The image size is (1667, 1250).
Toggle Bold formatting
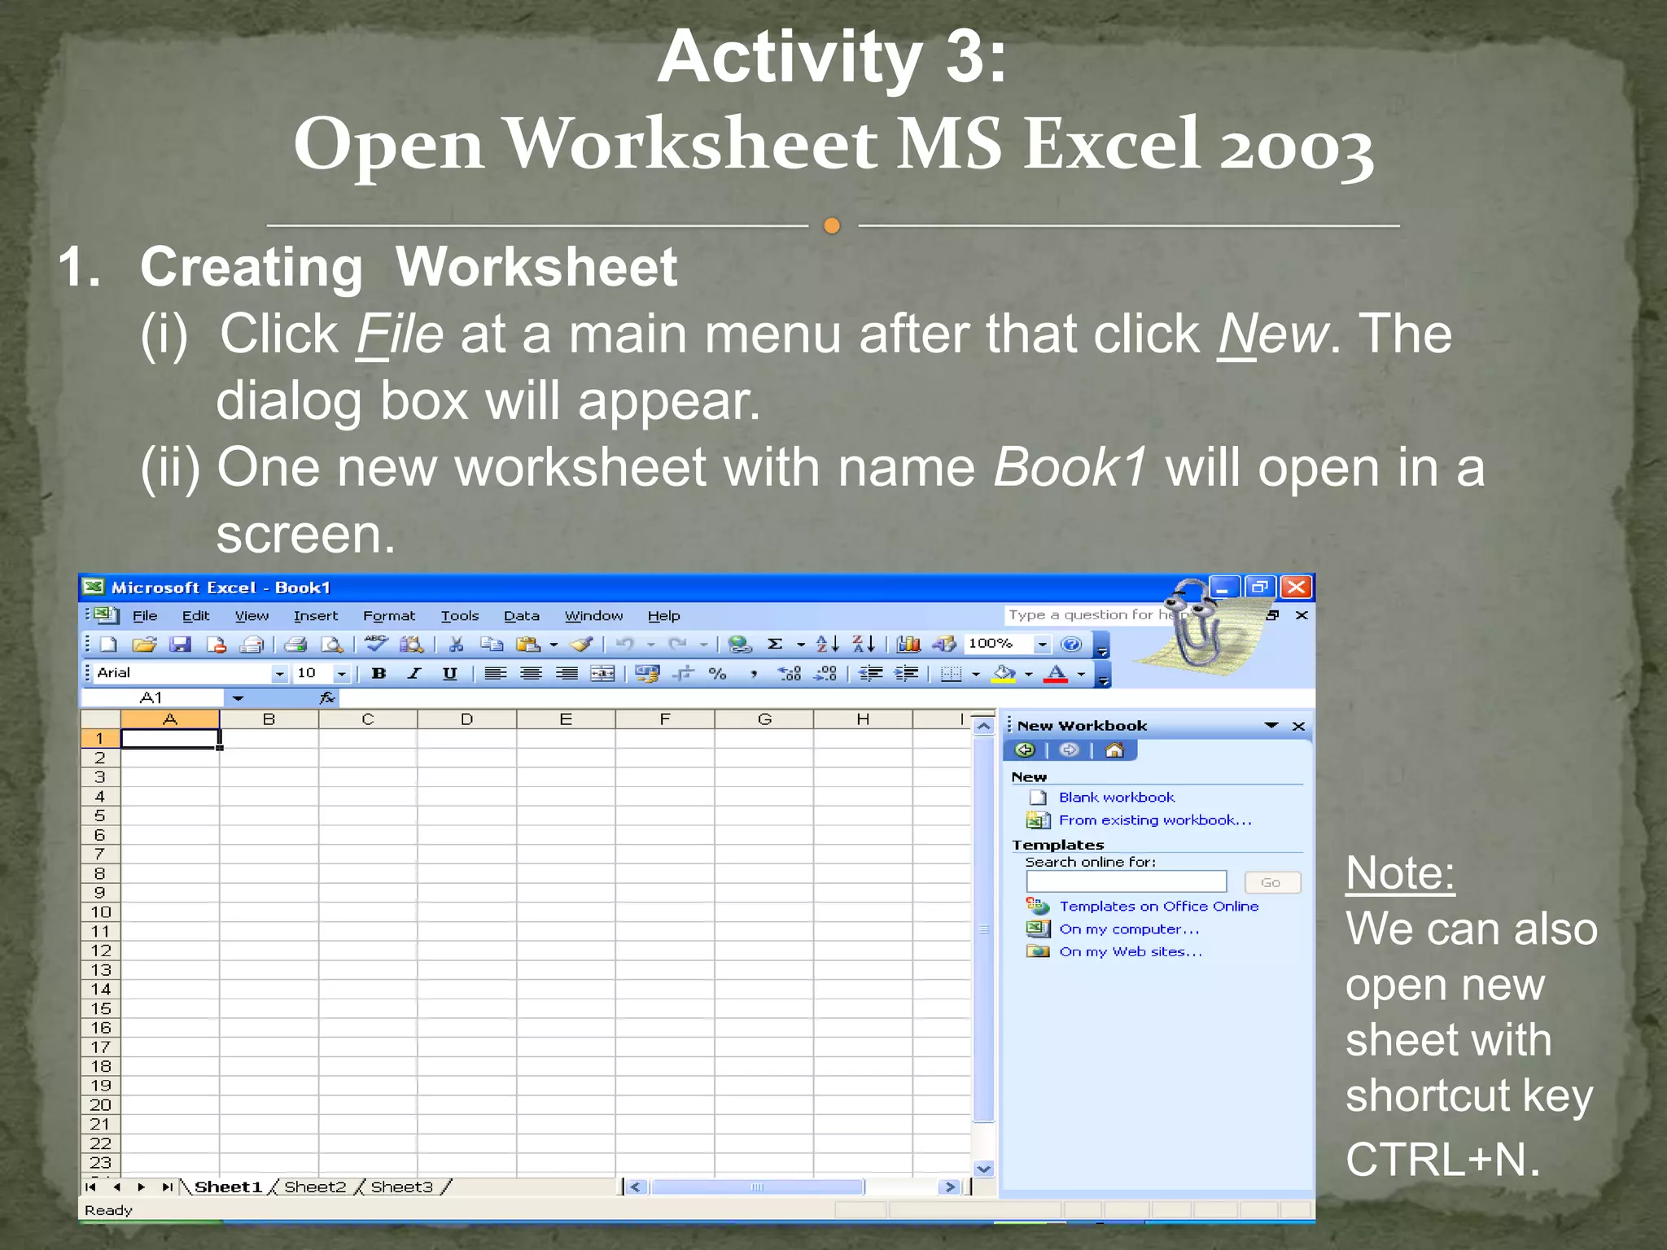[x=378, y=674]
